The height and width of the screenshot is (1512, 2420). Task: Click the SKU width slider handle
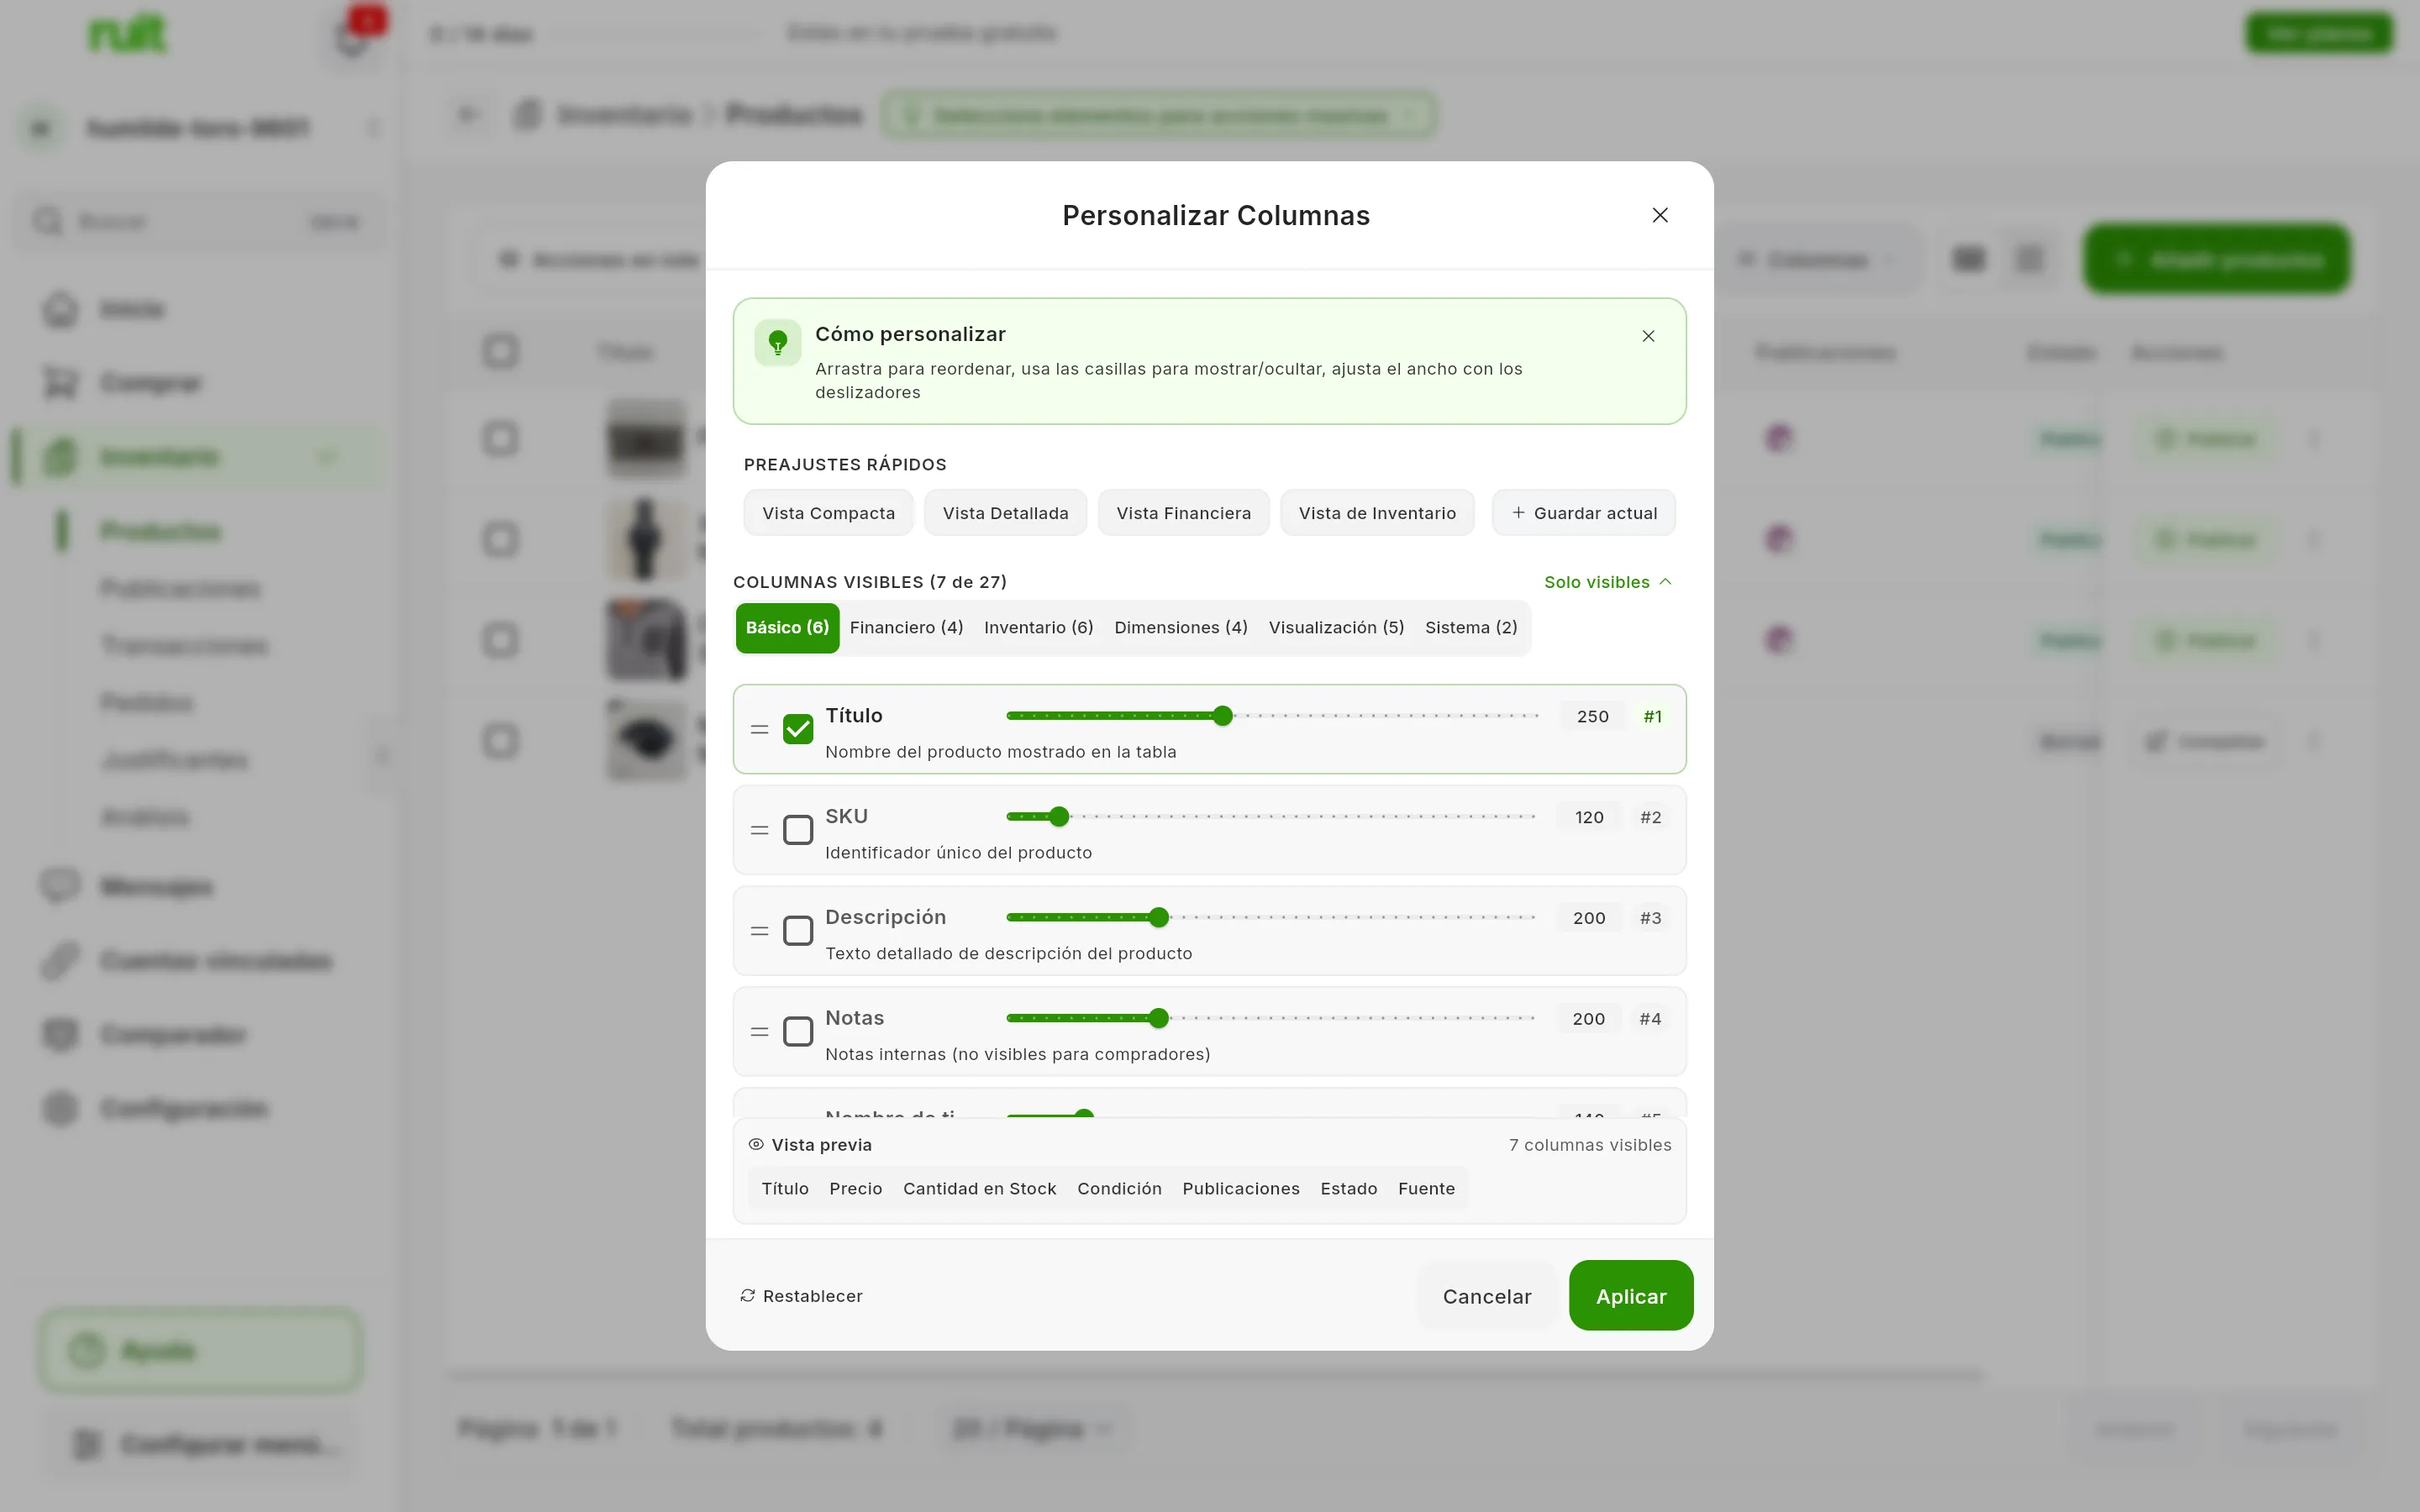point(1059,816)
